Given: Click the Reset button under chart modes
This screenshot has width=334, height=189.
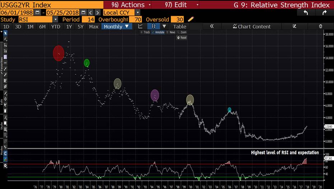Looking at the screenshot, I should tap(182, 38).
